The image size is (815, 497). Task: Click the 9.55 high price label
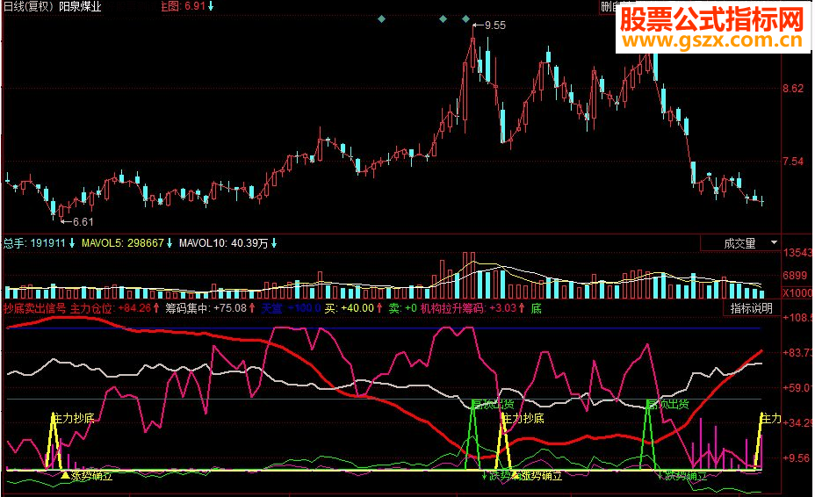(494, 25)
